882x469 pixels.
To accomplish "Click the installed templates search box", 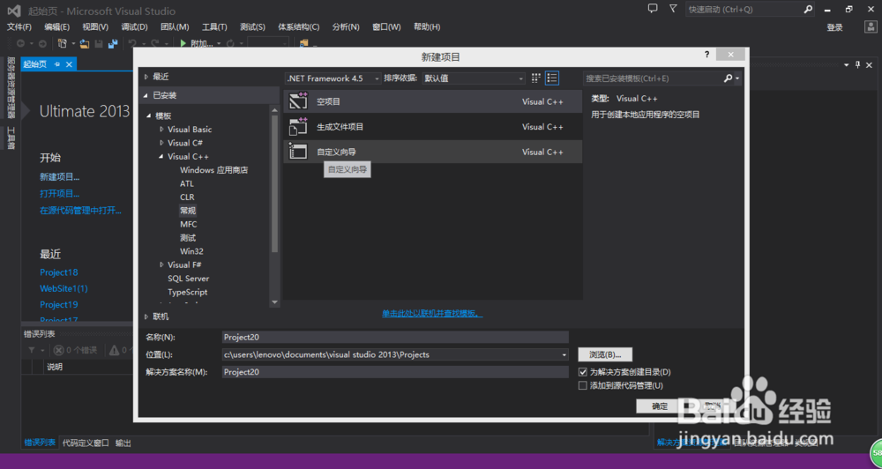I will point(653,78).
